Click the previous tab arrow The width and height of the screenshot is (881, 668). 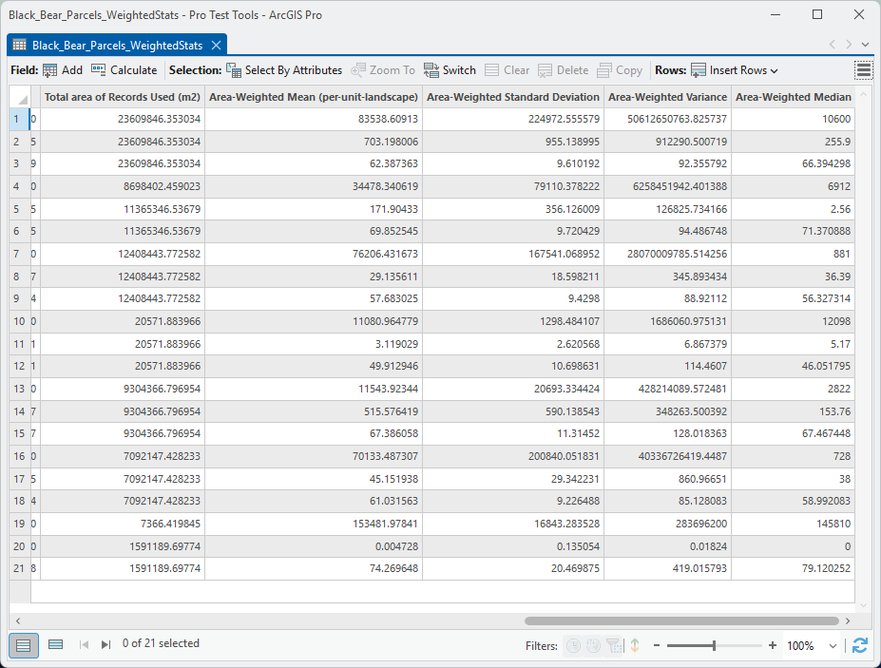click(833, 45)
